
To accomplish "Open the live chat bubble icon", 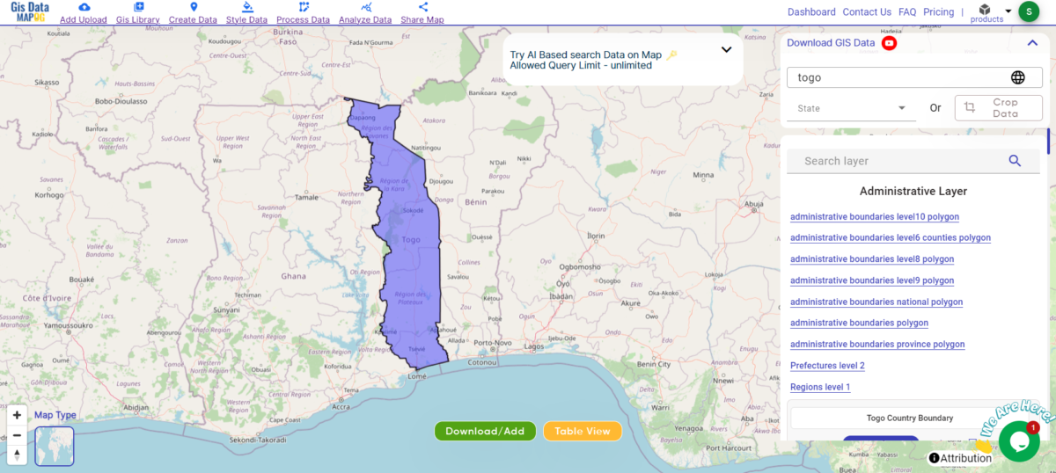I will [x=1019, y=441].
